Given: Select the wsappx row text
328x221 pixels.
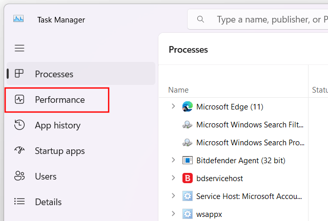Looking at the screenshot, I should coord(209,214).
